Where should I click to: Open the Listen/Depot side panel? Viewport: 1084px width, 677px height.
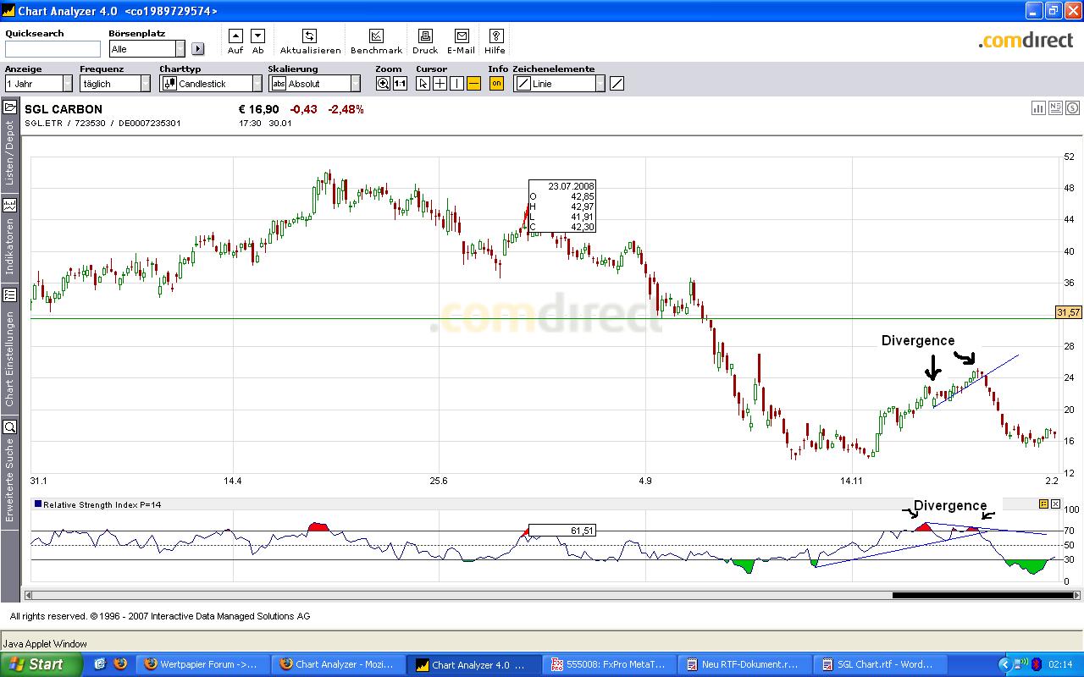point(10,145)
